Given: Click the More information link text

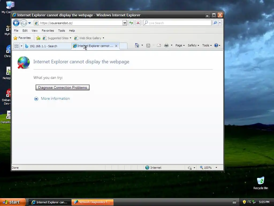Looking at the screenshot, I should pos(55,98).
